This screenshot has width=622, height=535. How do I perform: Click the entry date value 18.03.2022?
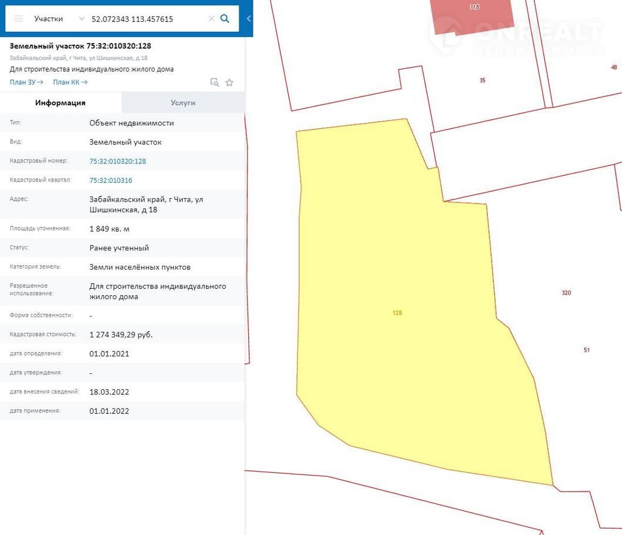click(109, 392)
